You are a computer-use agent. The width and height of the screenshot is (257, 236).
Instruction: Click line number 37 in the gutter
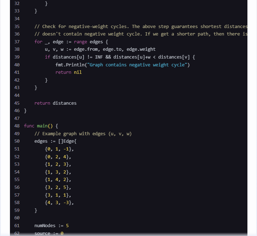tap(17, 42)
